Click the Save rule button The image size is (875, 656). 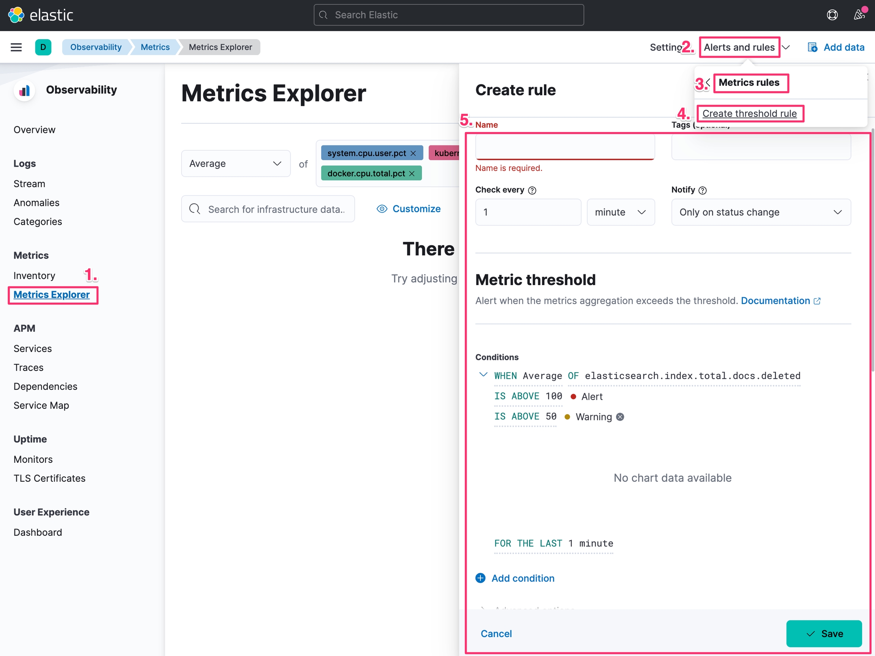point(824,634)
